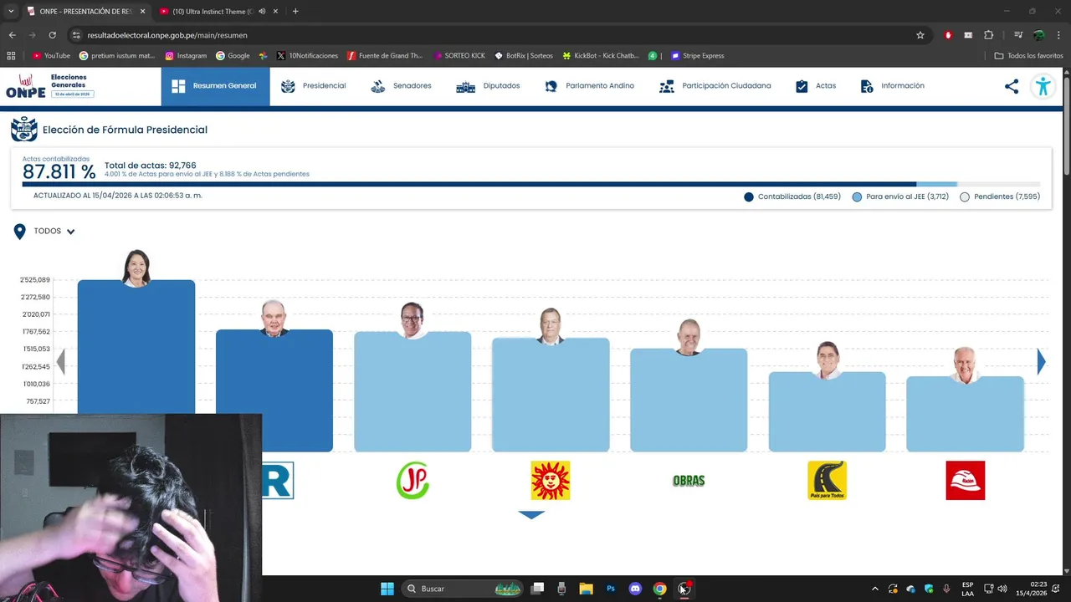Open Photoshop from the taskbar
The image size is (1071, 602).
[x=611, y=589]
